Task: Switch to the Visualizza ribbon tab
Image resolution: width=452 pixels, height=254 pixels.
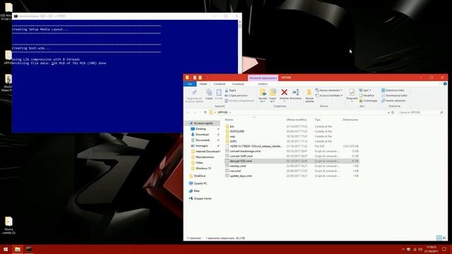Action: point(238,84)
